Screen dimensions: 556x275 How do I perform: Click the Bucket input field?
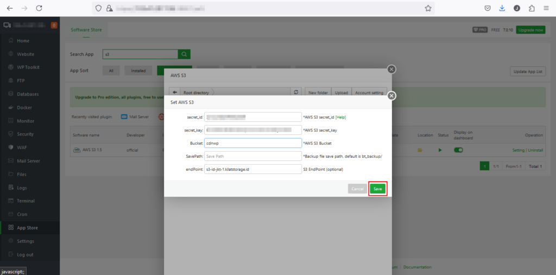[252, 143]
